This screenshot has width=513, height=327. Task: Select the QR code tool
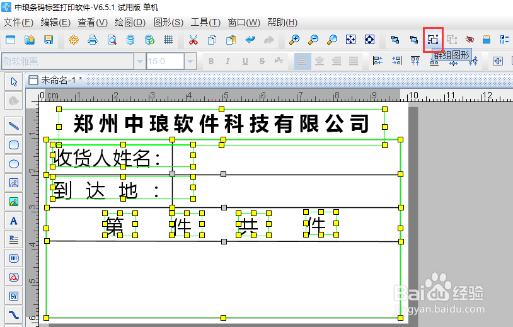coord(14,296)
